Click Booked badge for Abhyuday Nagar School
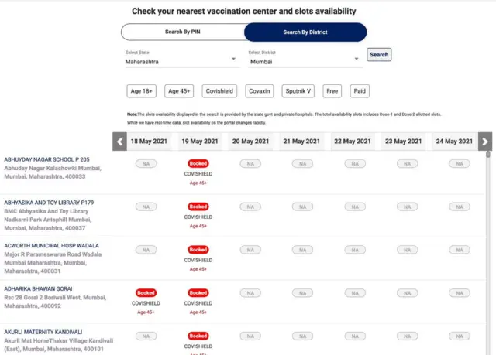 [x=198, y=164]
